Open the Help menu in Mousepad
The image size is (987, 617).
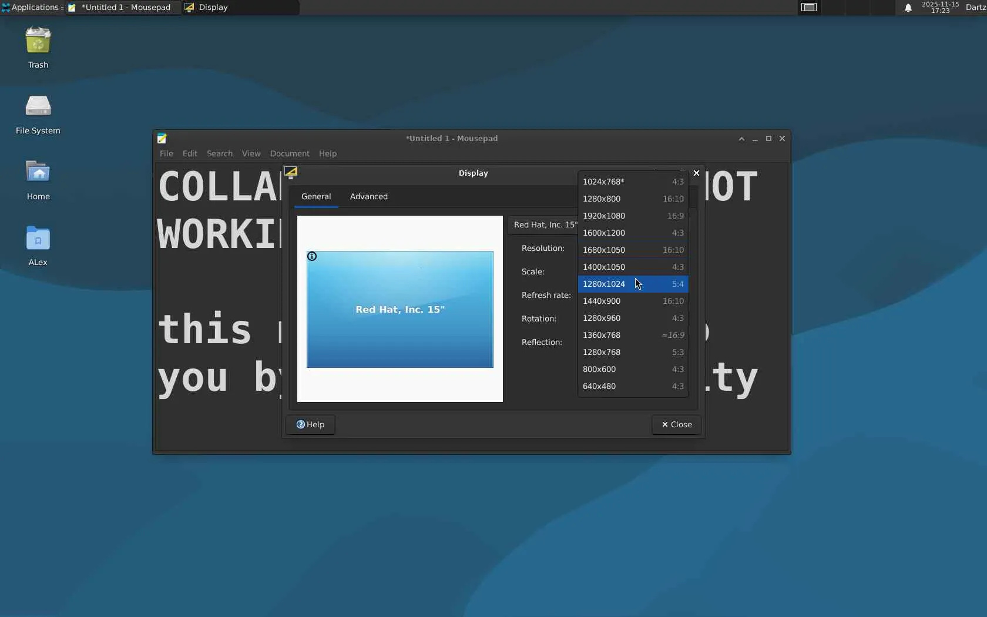coord(328,153)
